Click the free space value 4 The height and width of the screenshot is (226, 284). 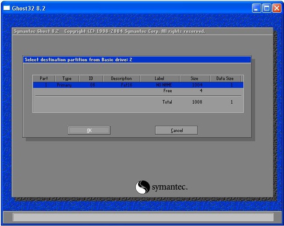[201, 90]
